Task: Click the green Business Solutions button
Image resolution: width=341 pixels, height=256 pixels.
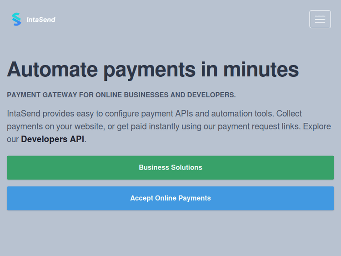Action: tap(170, 167)
